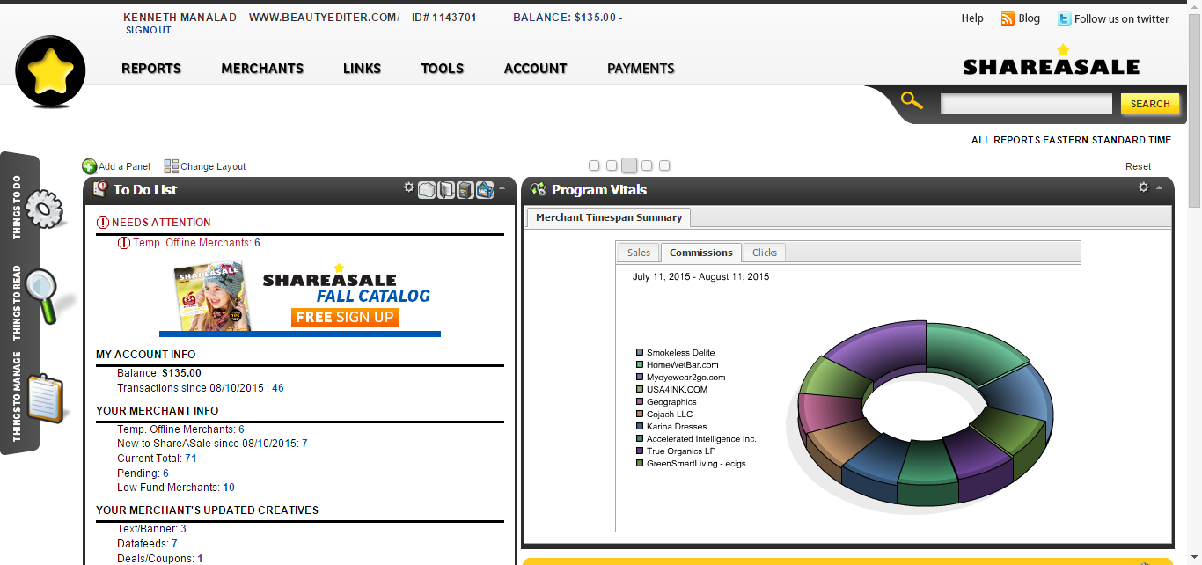Click the Blog RSS feed icon
The width and height of the screenshot is (1202, 565).
pyautogui.click(x=1008, y=18)
